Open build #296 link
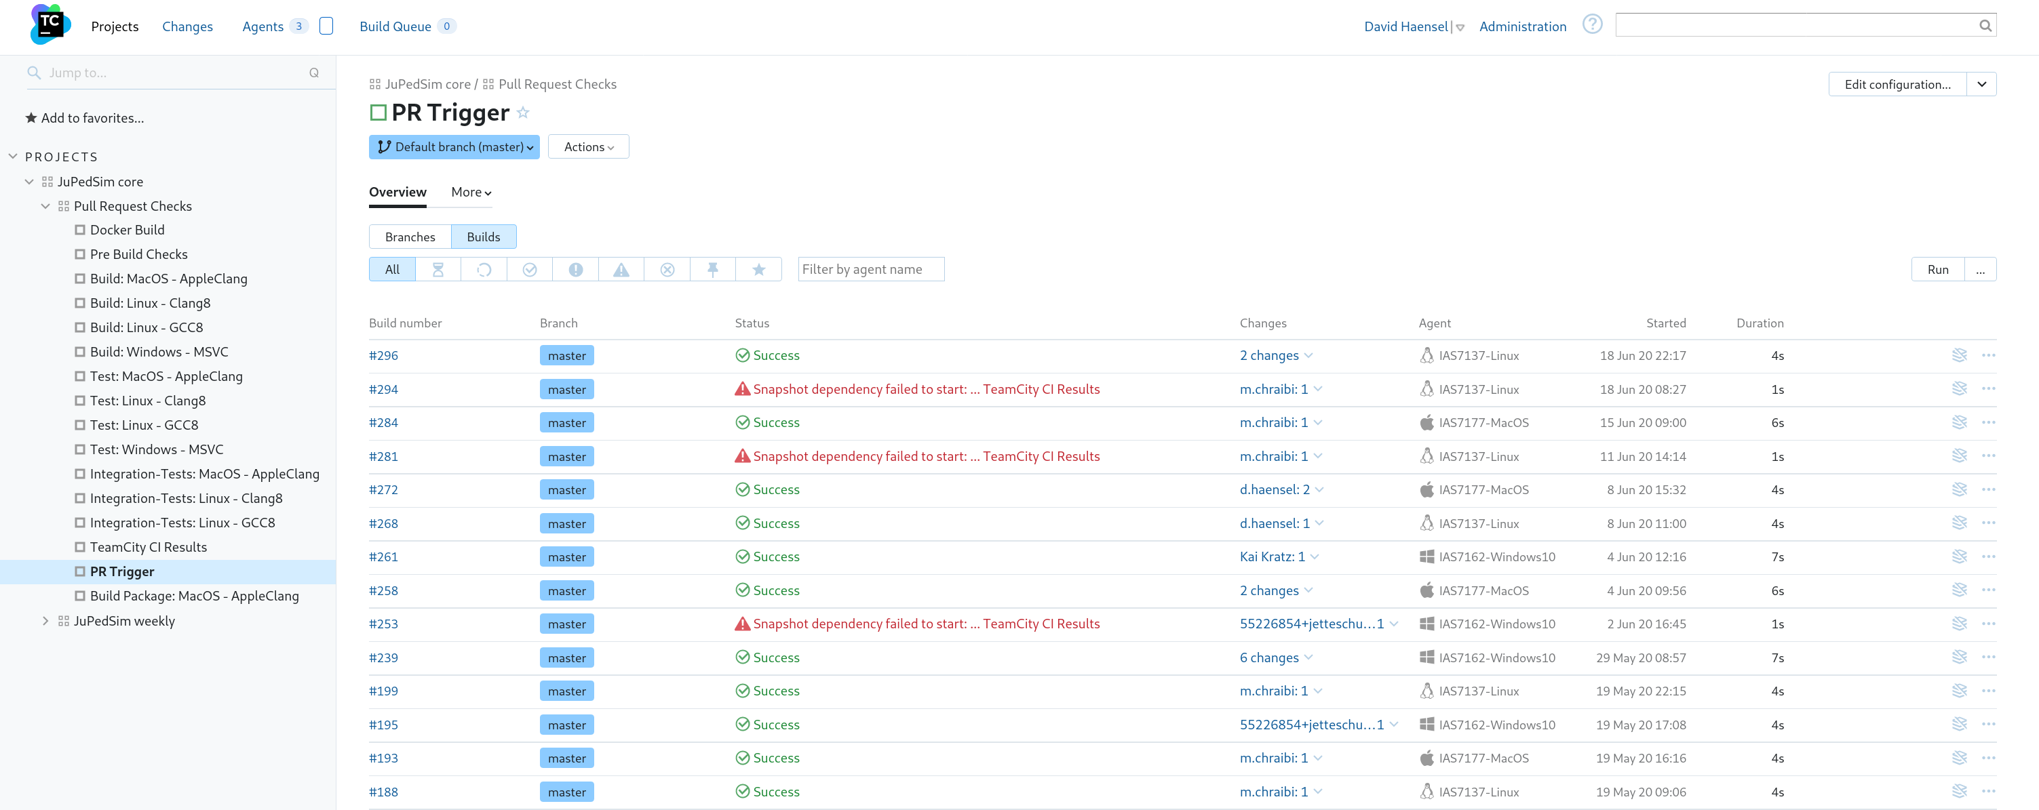 click(x=383, y=355)
